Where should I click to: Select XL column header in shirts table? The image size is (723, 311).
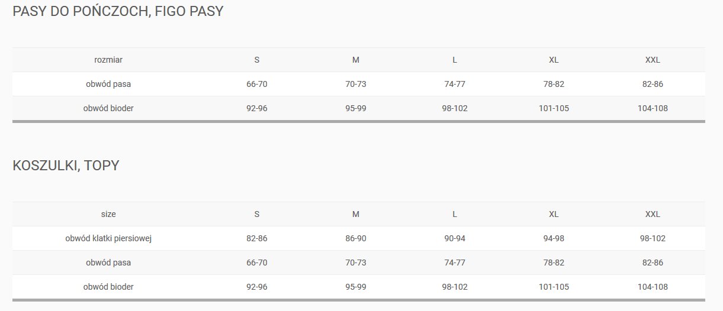[x=554, y=214]
